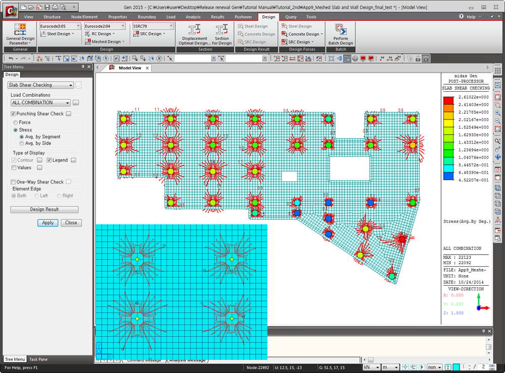Enable One-Way Shear Check checkbox

tap(13, 182)
